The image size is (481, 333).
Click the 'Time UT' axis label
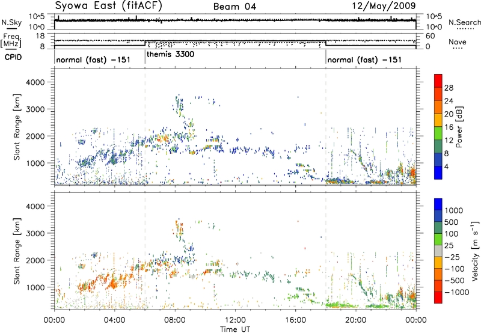click(x=235, y=329)
